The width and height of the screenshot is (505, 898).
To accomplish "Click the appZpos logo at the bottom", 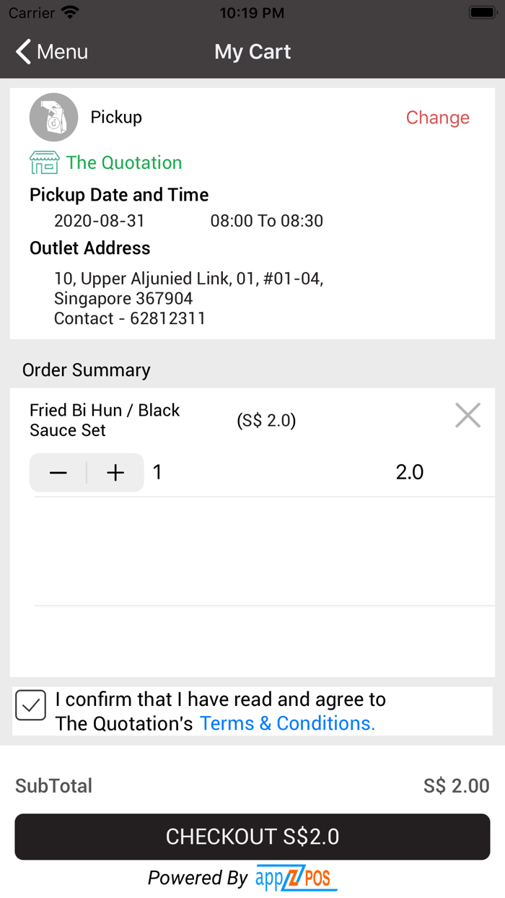I will [x=296, y=878].
